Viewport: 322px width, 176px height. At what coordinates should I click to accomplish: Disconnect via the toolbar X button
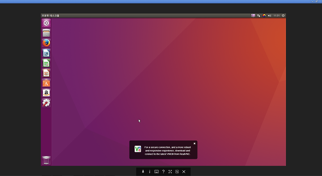click(184, 172)
